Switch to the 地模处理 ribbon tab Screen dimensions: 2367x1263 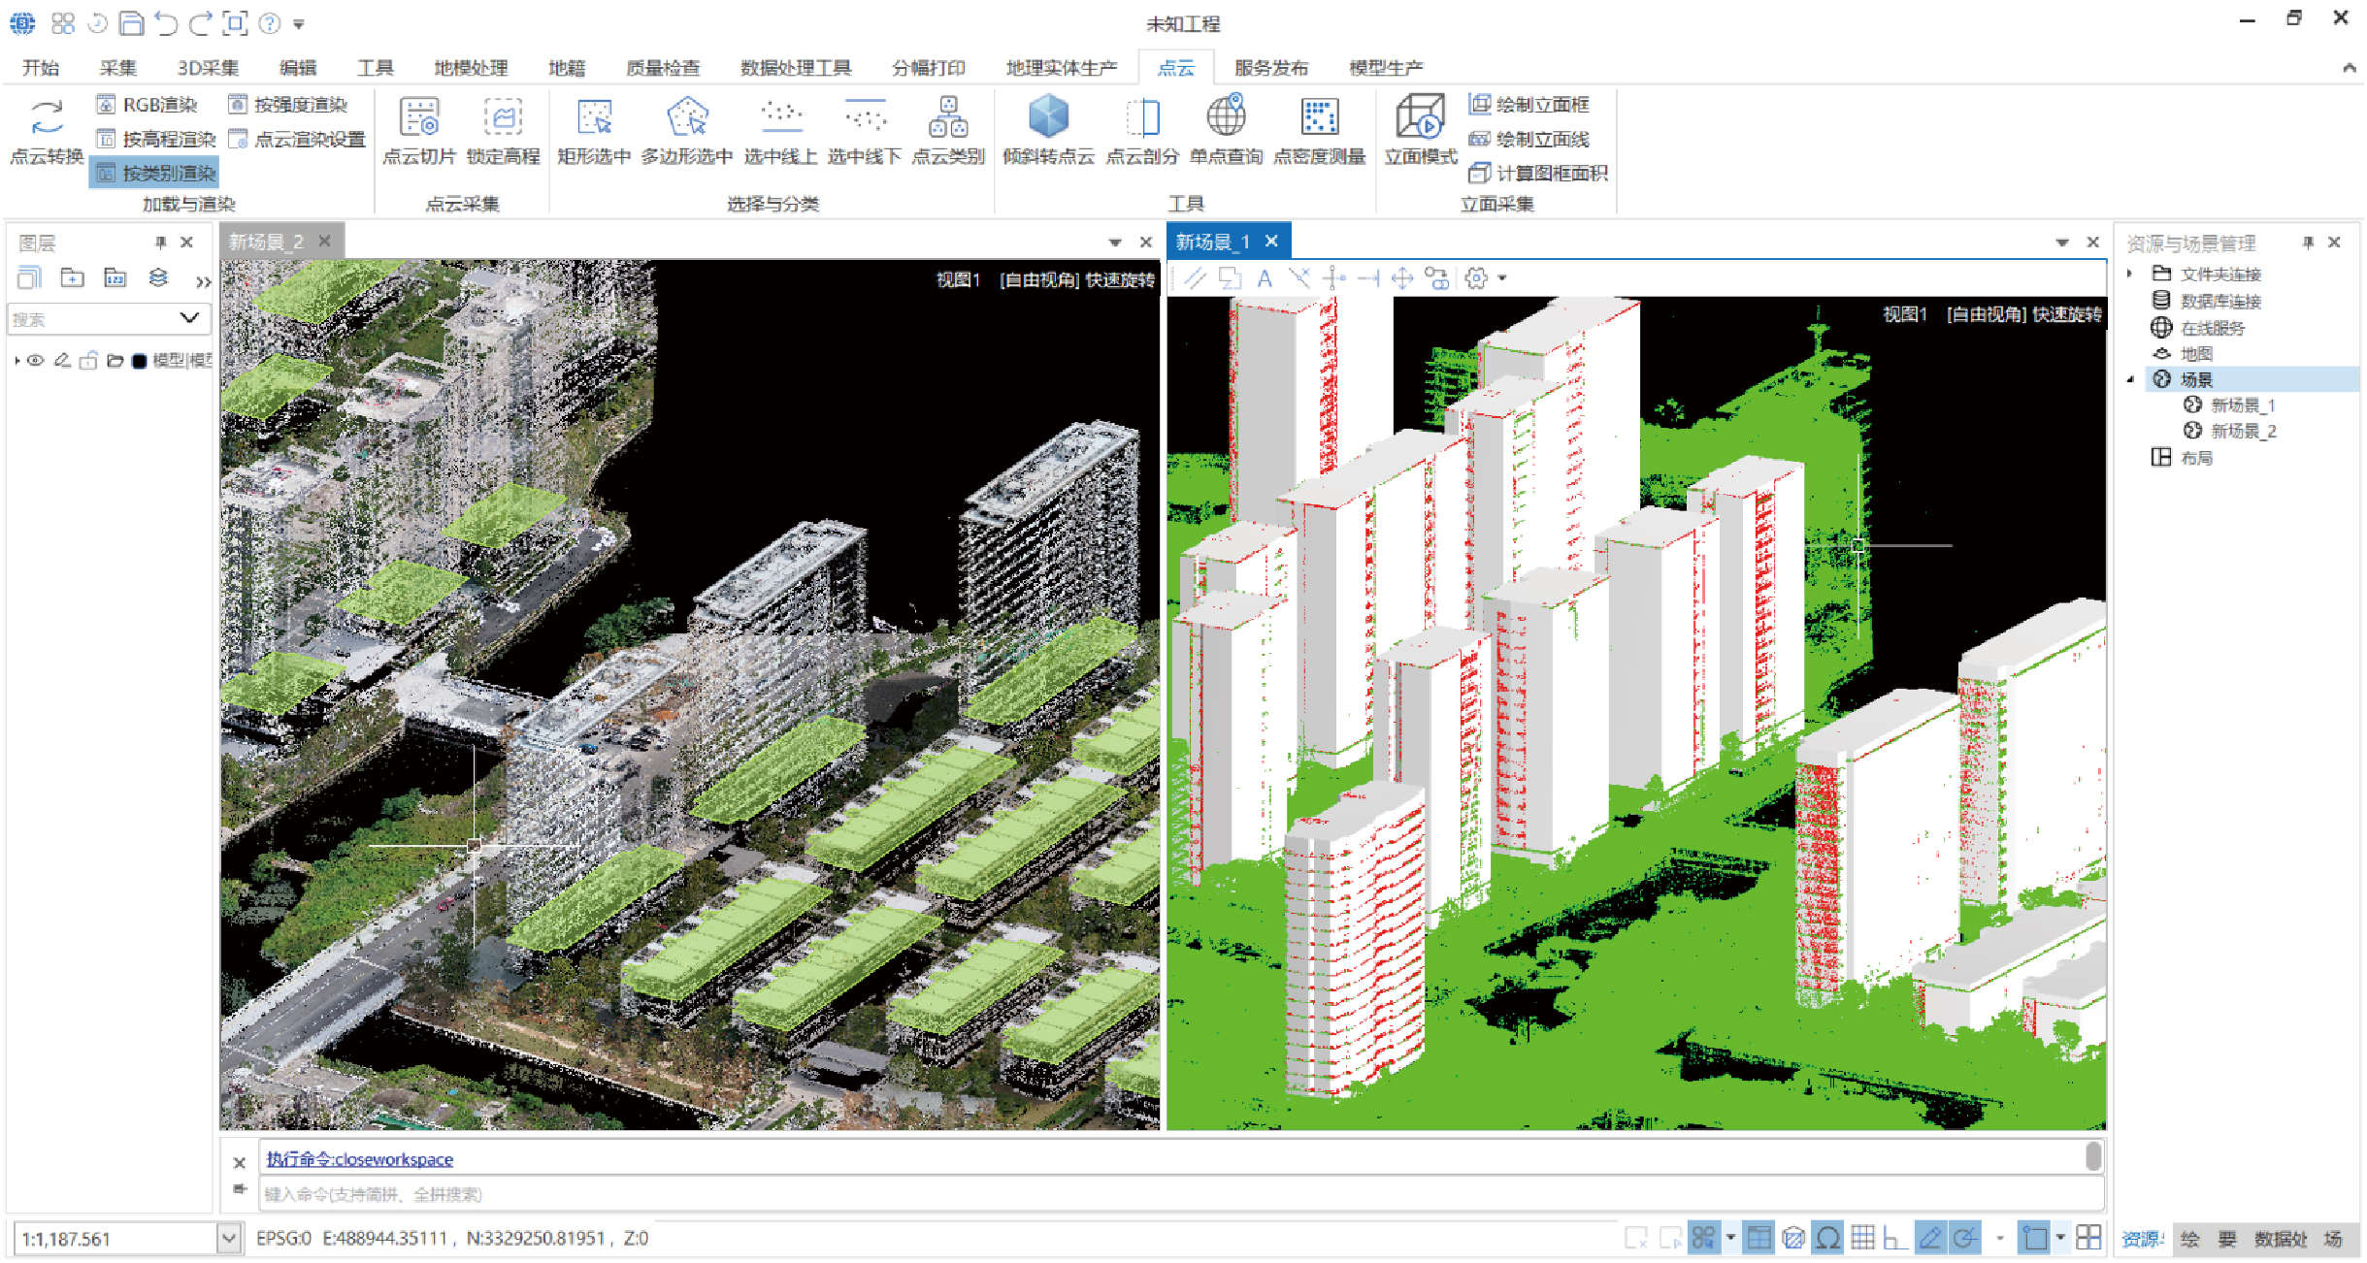coord(471,68)
